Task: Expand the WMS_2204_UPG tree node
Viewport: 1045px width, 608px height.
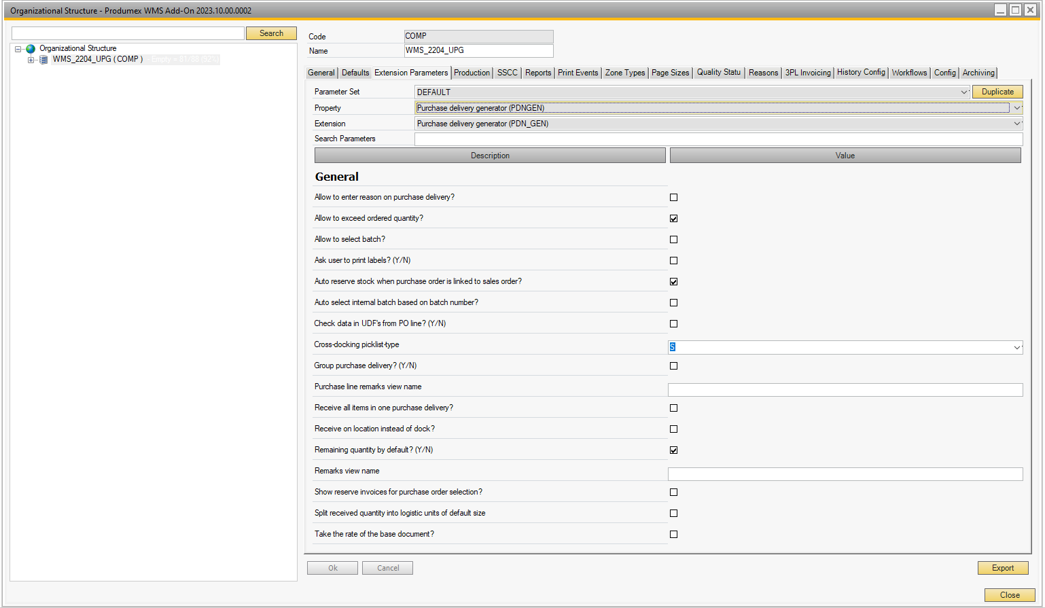Action: click(x=31, y=60)
